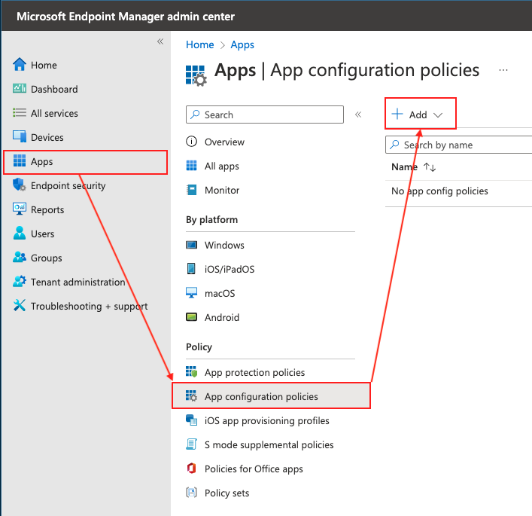The height and width of the screenshot is (516, 532).
Task: Click the Name column header
Action: click(x=404, y=166)
